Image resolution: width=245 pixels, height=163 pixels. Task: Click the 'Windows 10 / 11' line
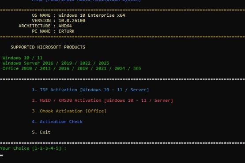[23, 58]
